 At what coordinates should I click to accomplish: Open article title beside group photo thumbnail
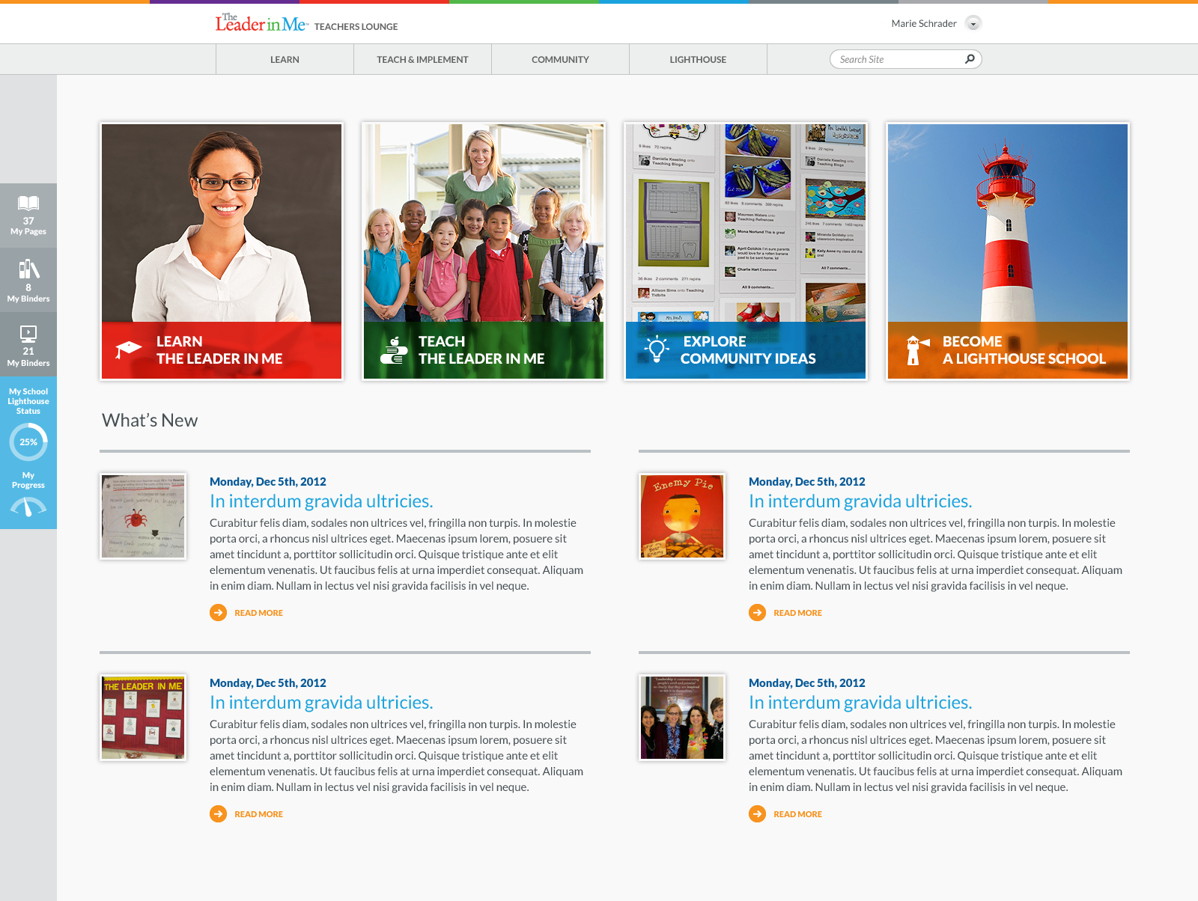(x=860, y=703)
